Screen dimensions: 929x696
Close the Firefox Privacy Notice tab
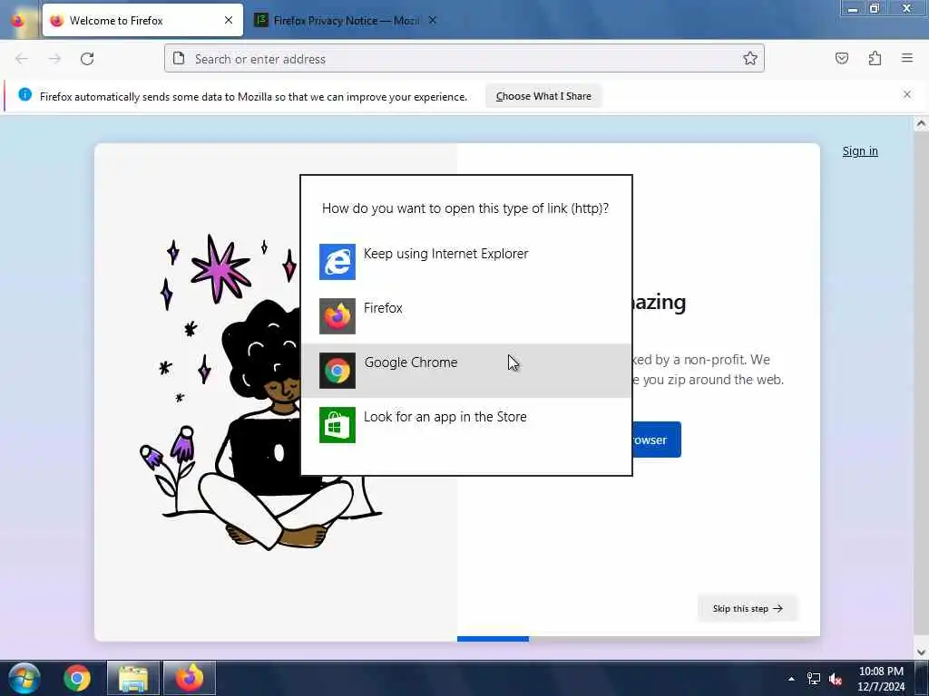[433, 20]
